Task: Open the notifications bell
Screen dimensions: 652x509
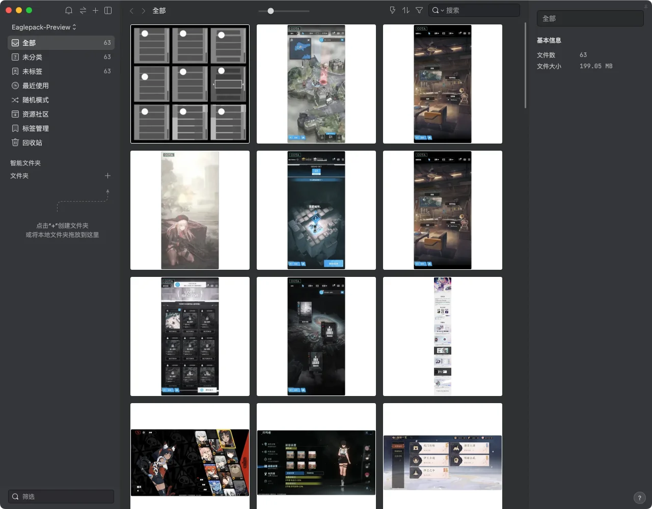Action: coord(69,11)
